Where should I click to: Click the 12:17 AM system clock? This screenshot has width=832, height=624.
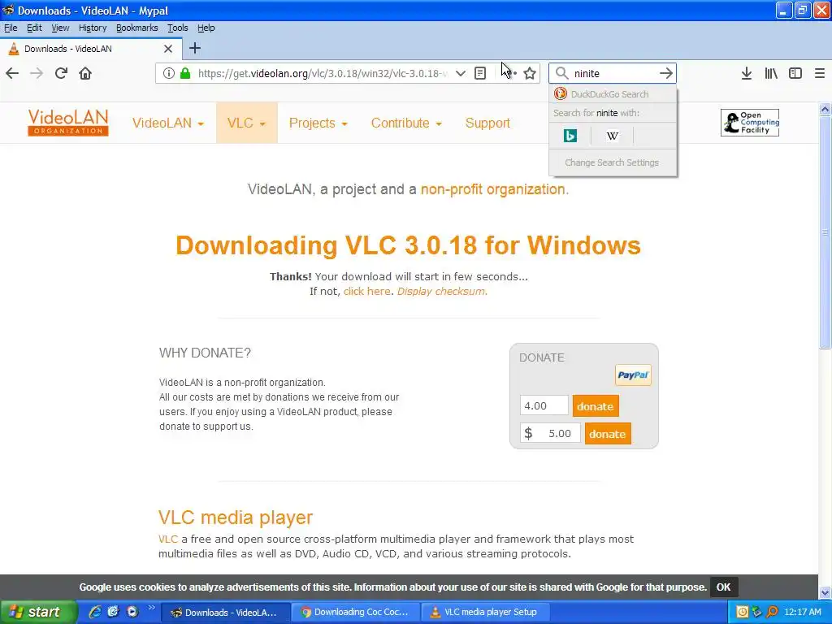802,612
